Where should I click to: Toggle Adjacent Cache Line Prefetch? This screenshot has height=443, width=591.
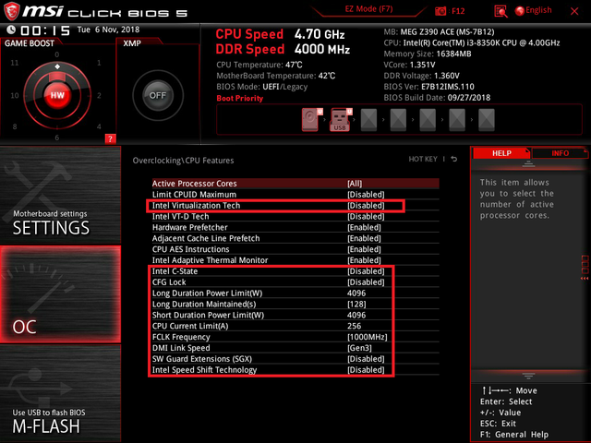[x=295, y=238]
